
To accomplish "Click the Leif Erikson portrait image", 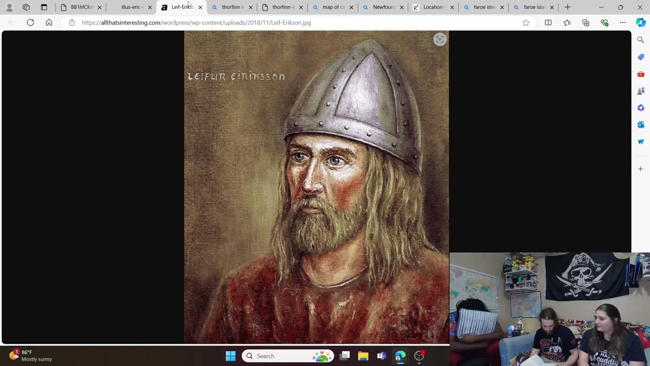I will [316, 187].
